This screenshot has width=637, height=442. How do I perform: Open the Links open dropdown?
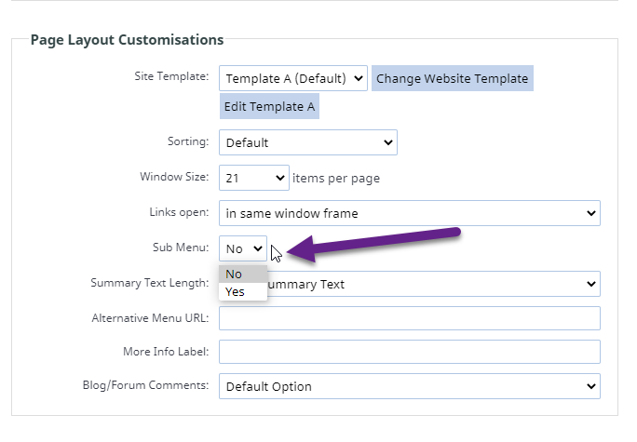click(409, 213)
